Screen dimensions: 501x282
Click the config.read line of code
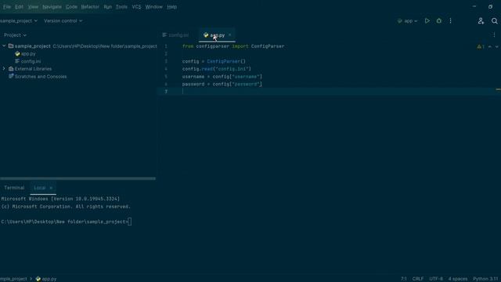coord(217,69)
